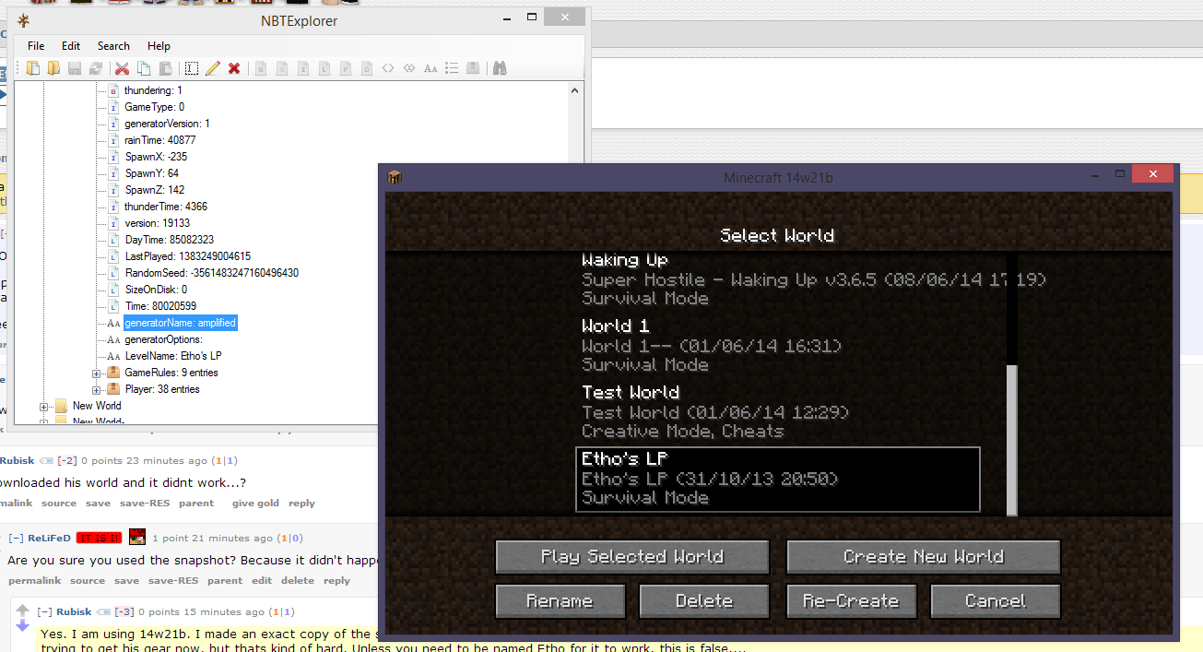Click edit link under ReLiFeD's comment
1203x652 pixels.
pyautogui.click(x=261, y=581)
